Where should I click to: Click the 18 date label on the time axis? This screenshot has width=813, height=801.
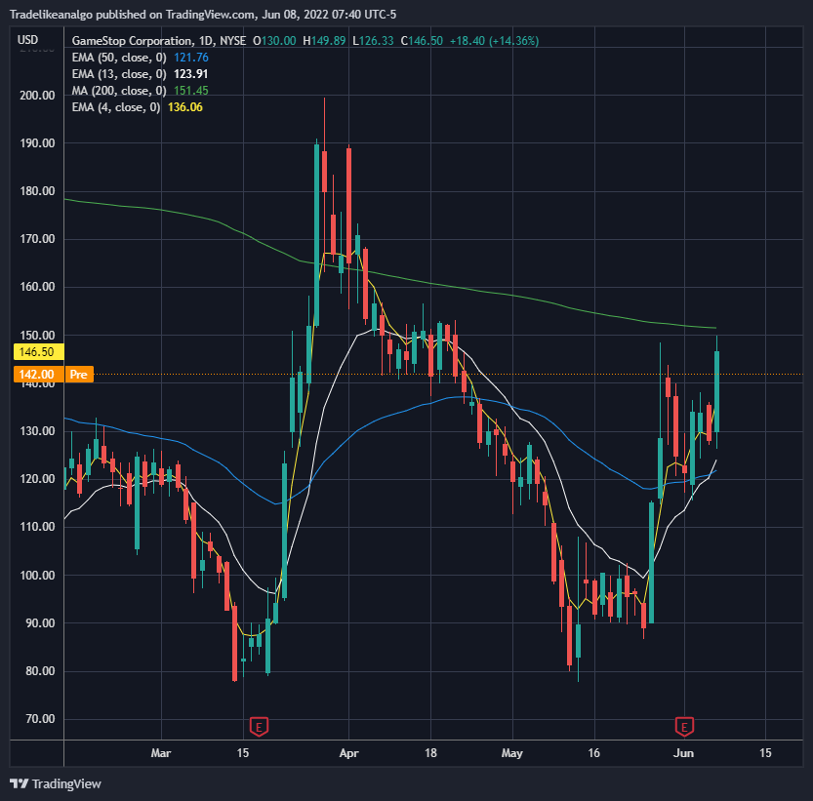430,753
